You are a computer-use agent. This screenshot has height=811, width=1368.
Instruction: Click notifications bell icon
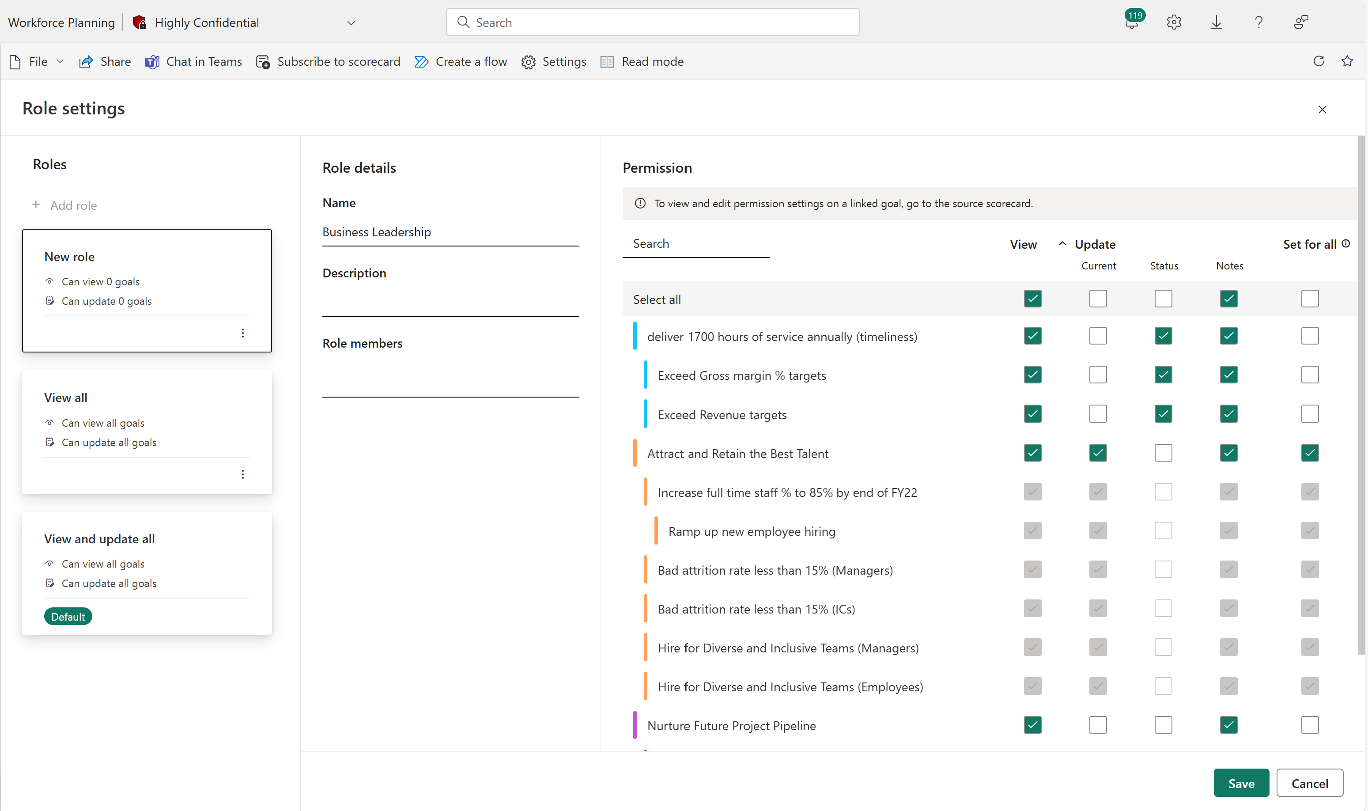click(x=1133, y=22)
